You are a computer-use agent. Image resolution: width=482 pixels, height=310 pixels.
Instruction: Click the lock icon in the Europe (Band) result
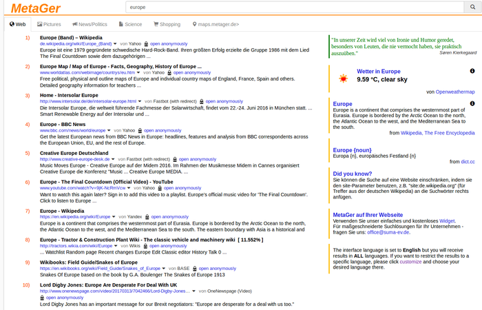(x=146, y=44)
